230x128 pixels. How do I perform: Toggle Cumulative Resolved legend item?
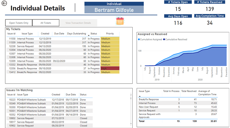175,39
